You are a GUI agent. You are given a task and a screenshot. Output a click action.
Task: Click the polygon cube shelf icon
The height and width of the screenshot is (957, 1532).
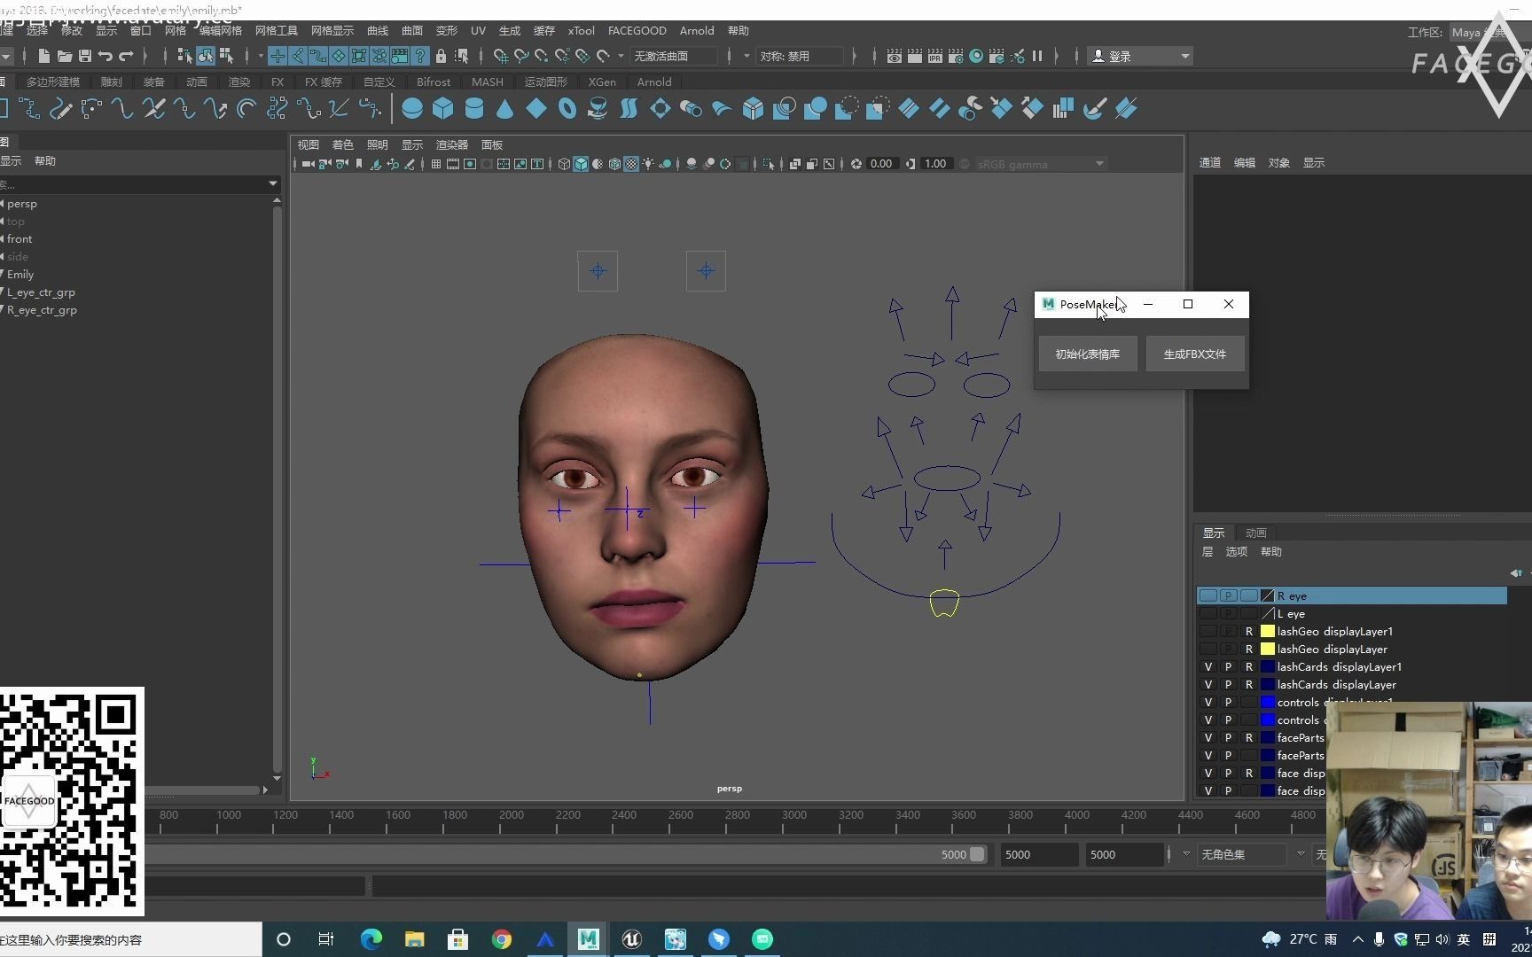(443, 109)
